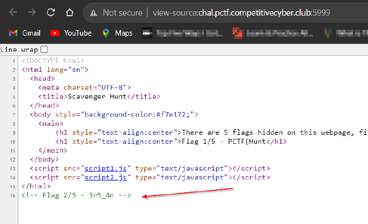
Task: Click the <!DOCTYPE html> line
Action: coord(53,61)
